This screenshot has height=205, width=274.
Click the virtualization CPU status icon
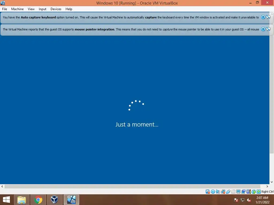click(x=249, y=192)
